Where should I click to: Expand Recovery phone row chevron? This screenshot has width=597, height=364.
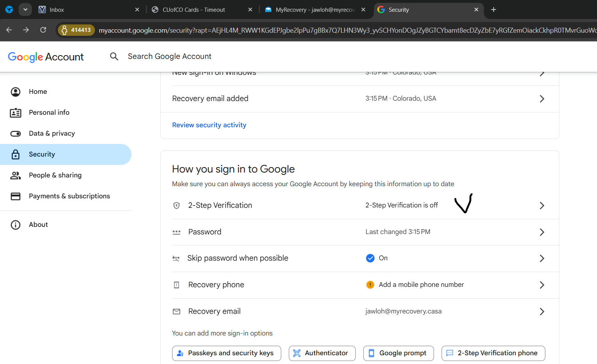[x=542, y=285]
